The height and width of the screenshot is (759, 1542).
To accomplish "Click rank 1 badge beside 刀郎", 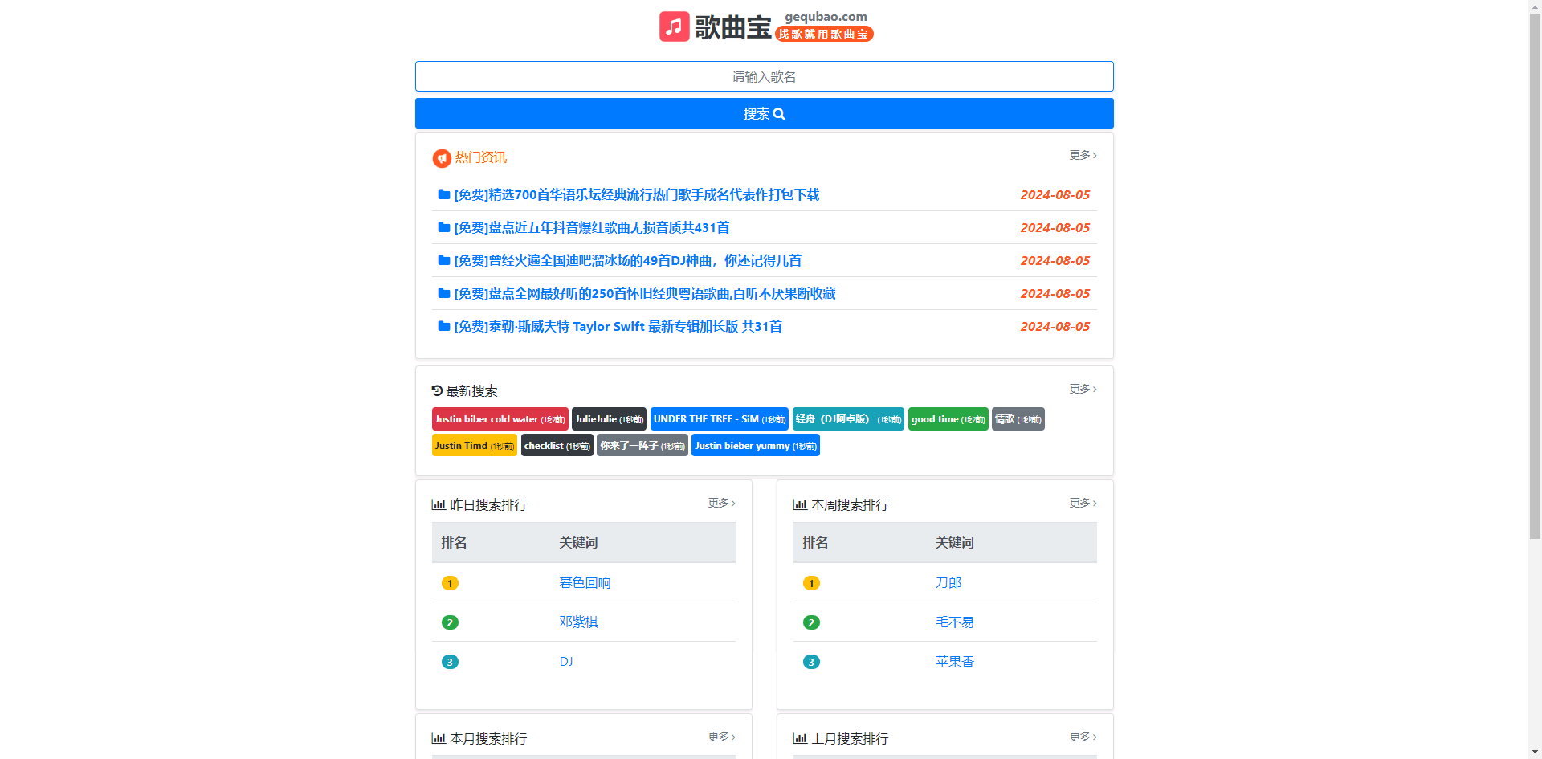I will pos(811,583).
